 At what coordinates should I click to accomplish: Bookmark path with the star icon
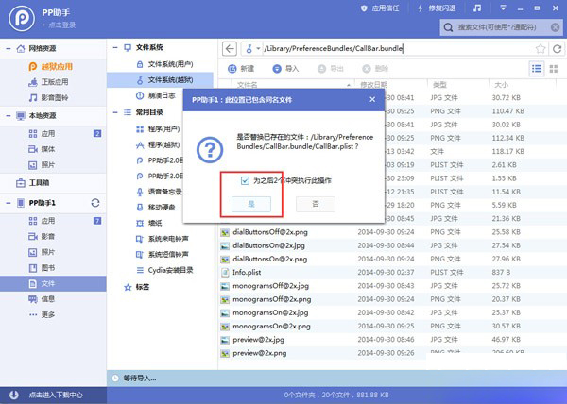[541, 49]
